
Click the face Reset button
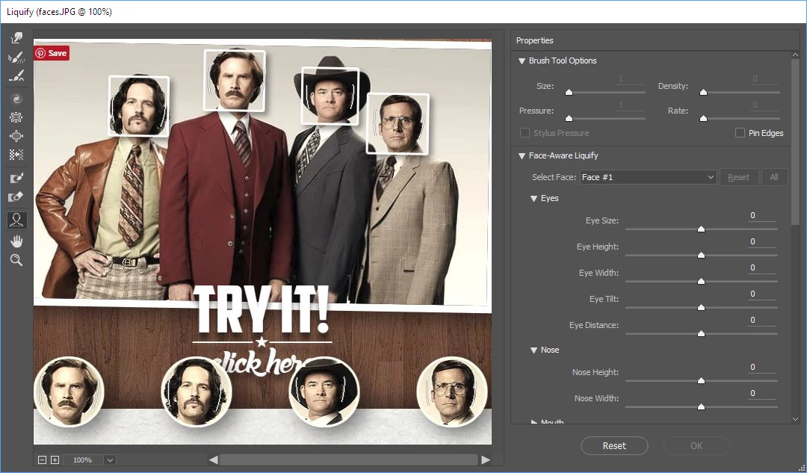tap(738, 177)
